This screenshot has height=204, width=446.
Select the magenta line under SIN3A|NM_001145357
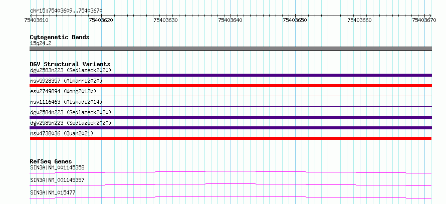pos(231,184)
